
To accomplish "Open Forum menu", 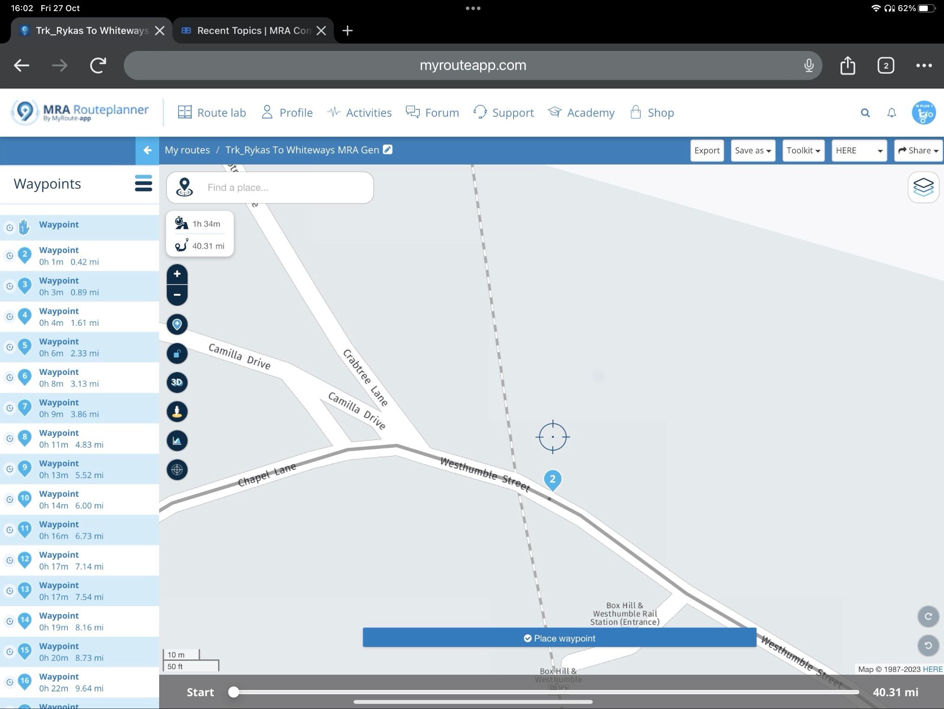I will (x=432, y=113).
